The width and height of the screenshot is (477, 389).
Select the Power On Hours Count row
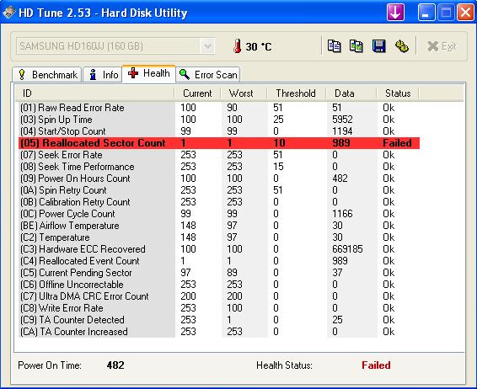(x=219, y=179)
